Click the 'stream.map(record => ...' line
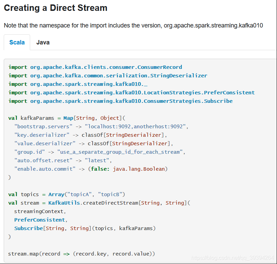277x264 pixels. point(81,254)
